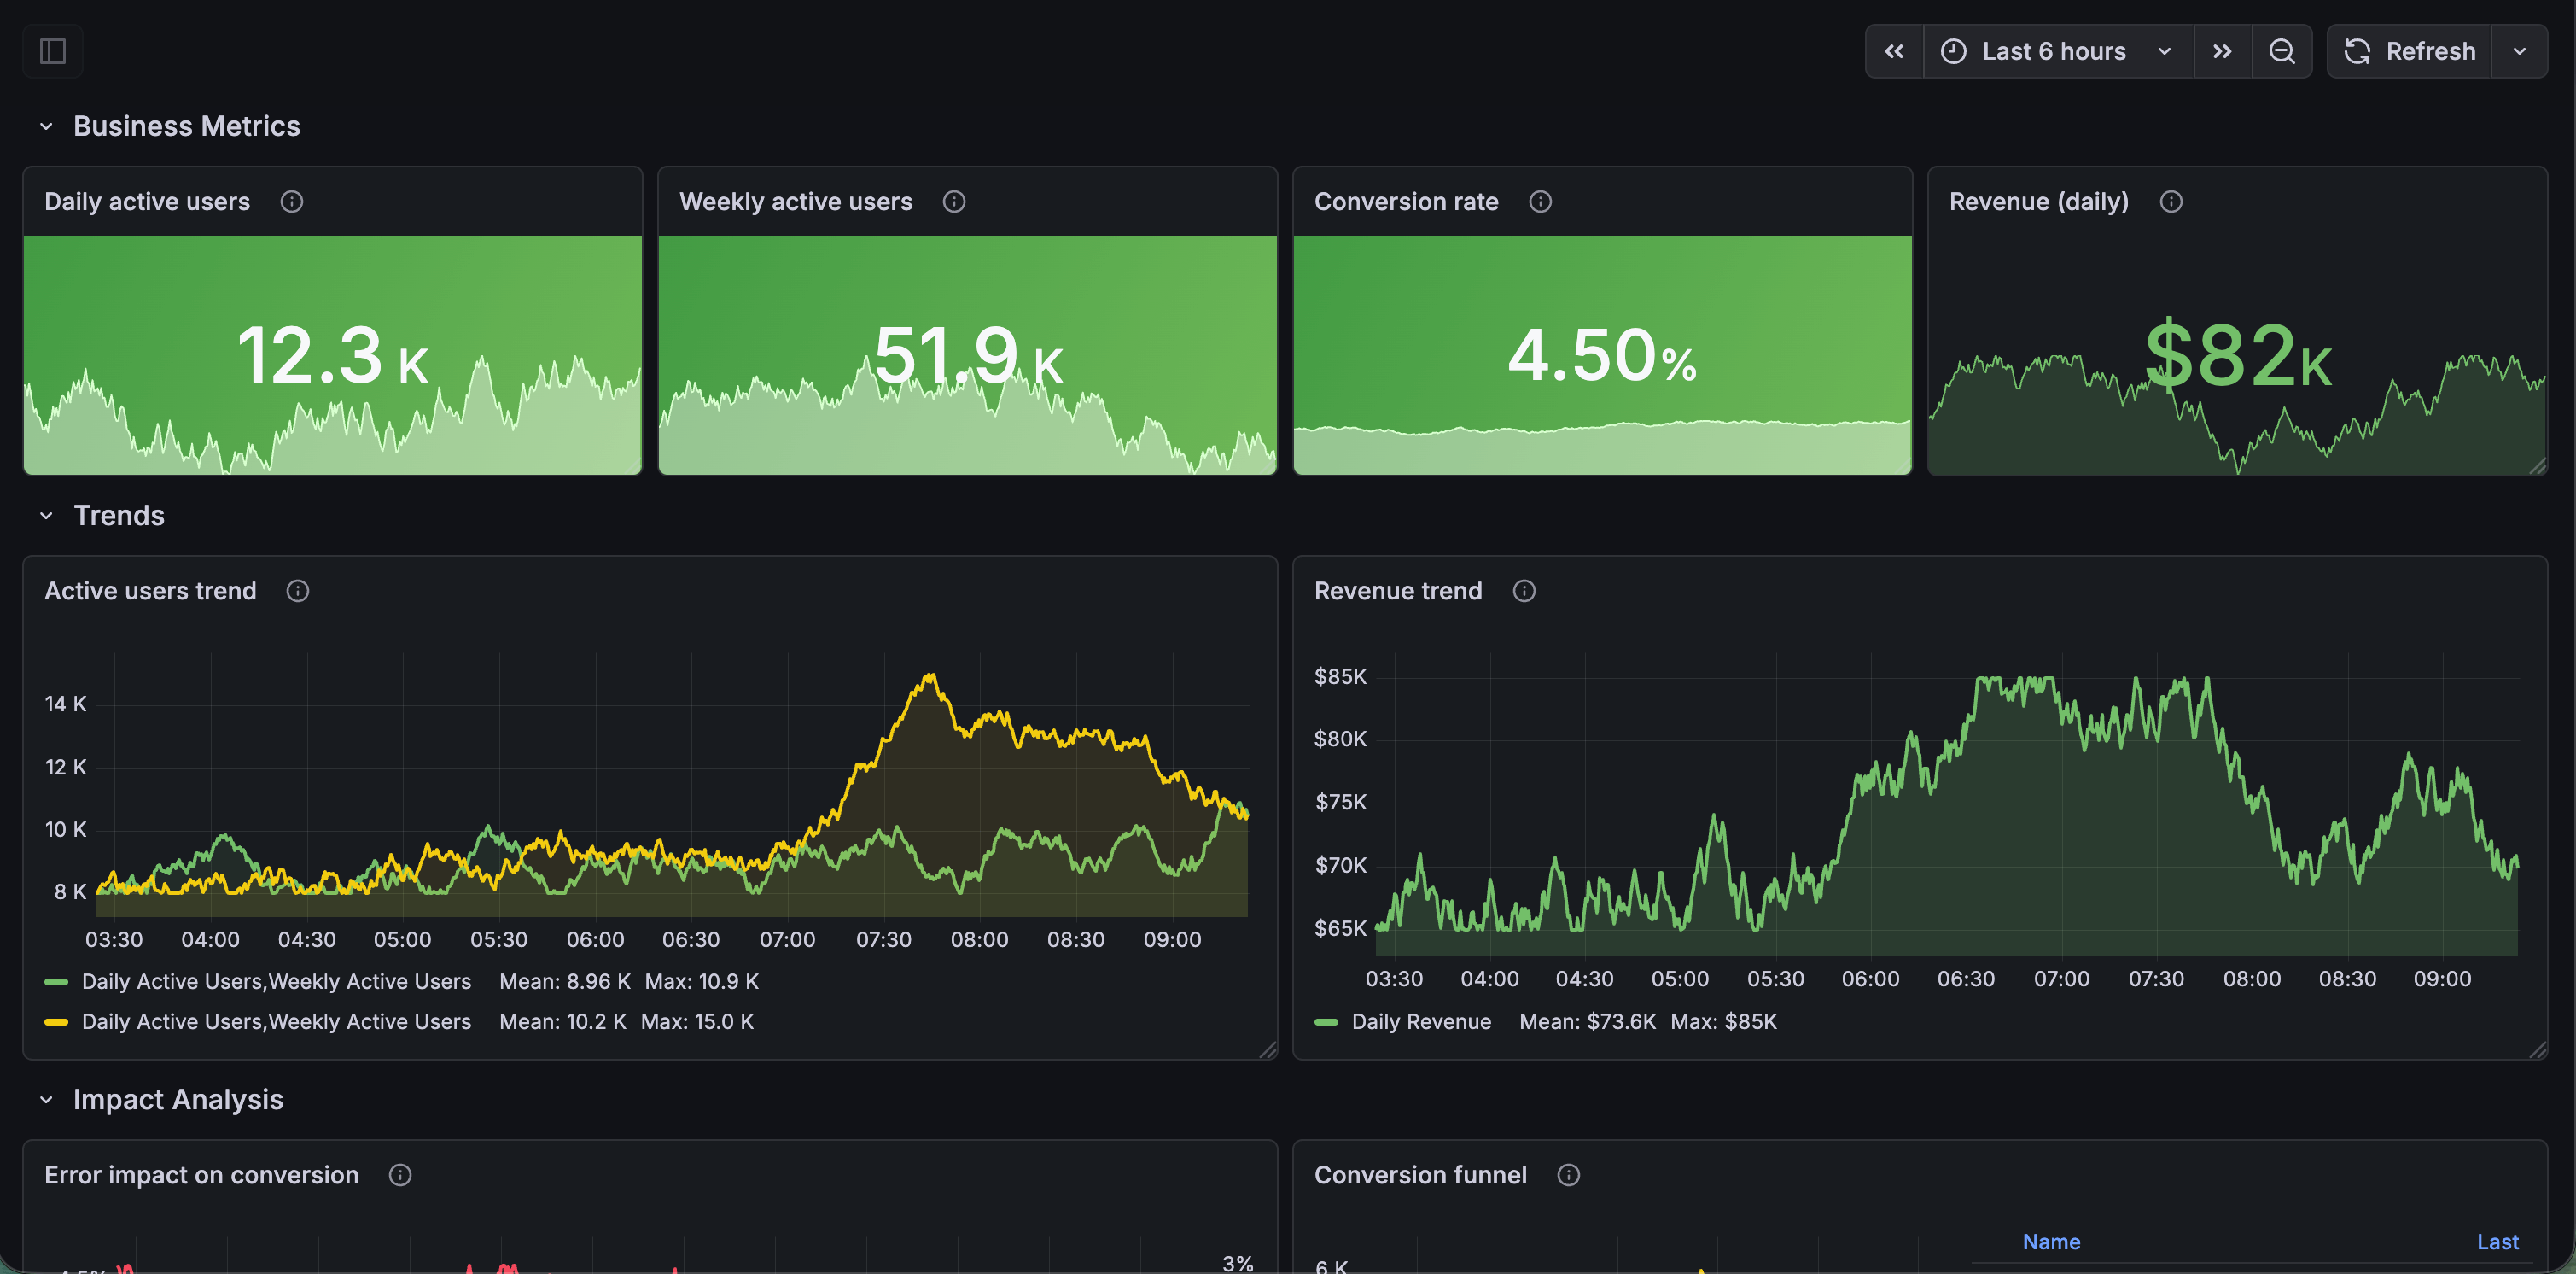Zoom out the time range
Screen dimensions: 2576x1274
[x=2281, y=51]
